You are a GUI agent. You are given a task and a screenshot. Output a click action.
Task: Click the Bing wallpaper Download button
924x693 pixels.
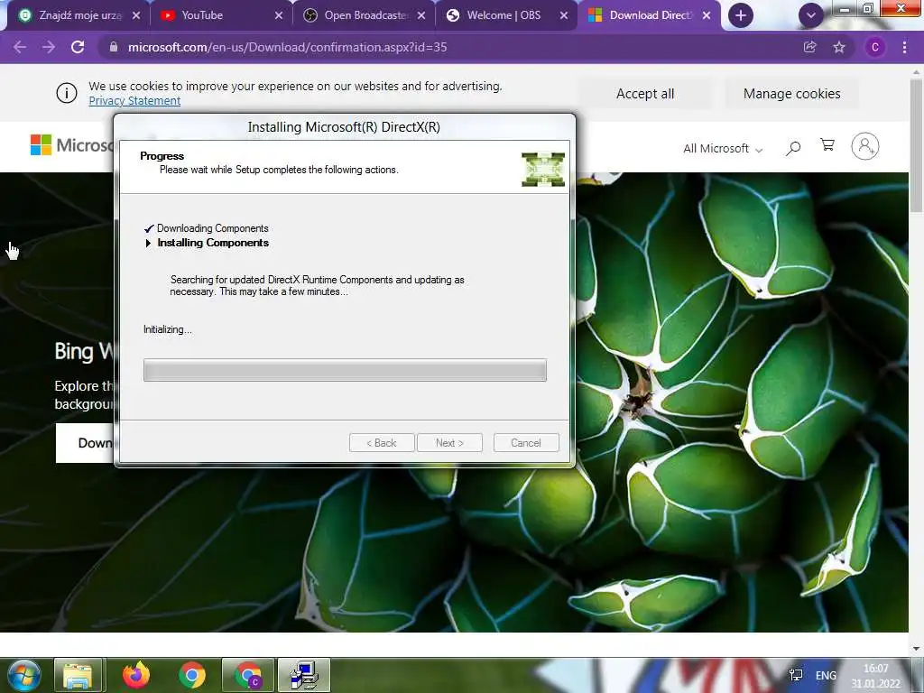(x=86, y=443)
